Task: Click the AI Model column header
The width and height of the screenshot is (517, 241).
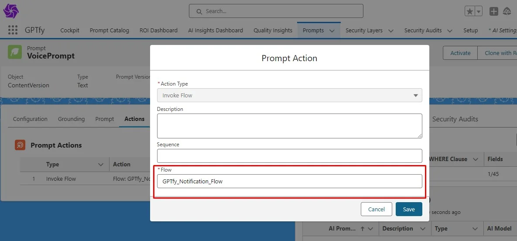Action: 500,228
